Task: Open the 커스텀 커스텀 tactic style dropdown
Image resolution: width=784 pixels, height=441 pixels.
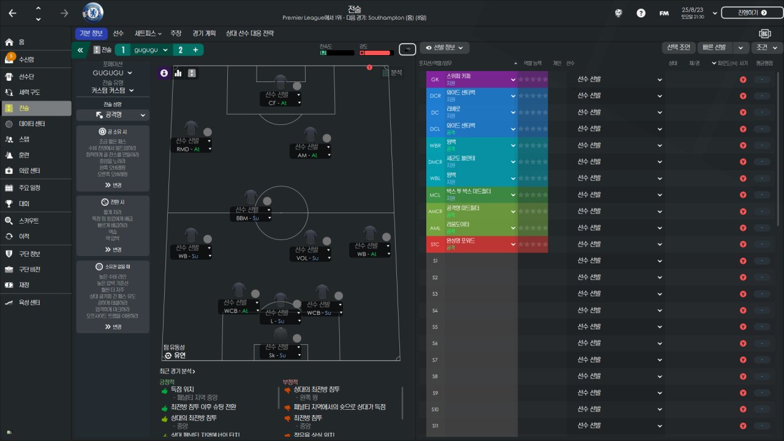Action: pyautogui.click(x=112, y=91)
